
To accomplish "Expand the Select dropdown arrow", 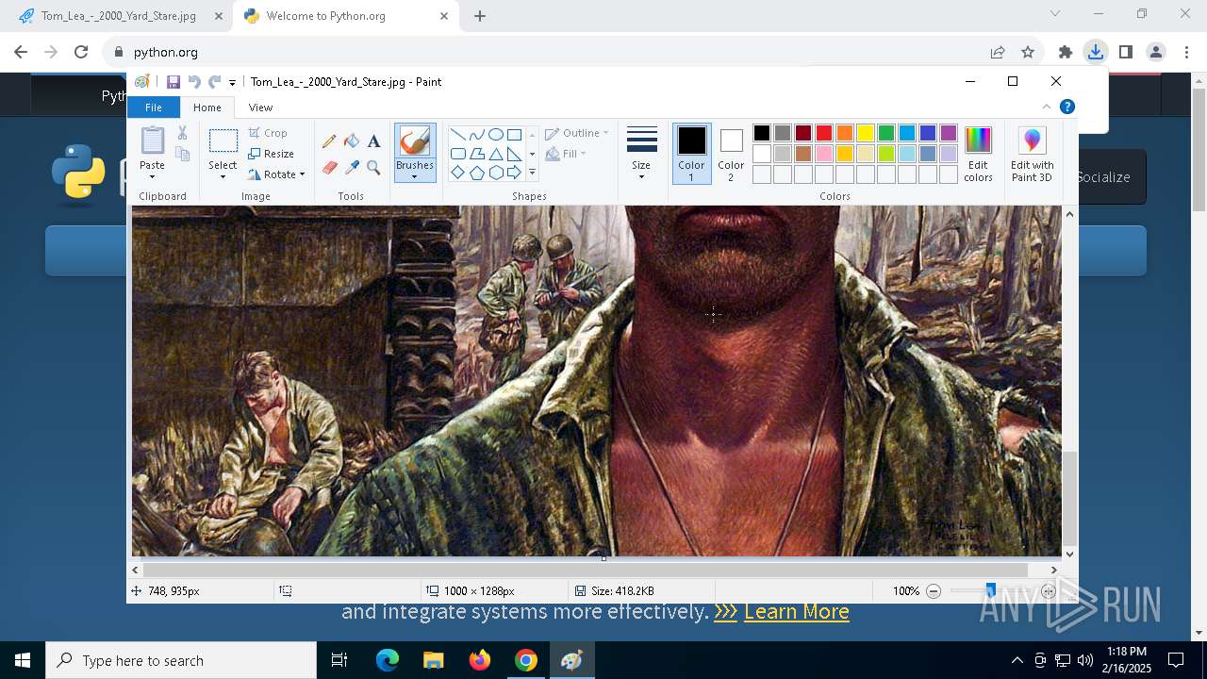I will pos(223,176).
